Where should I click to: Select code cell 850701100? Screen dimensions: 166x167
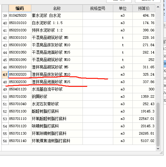coord(20,112)
